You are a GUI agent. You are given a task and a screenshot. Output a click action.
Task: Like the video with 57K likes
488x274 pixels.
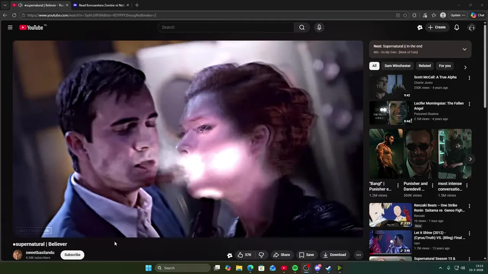(x=245, y=255)
